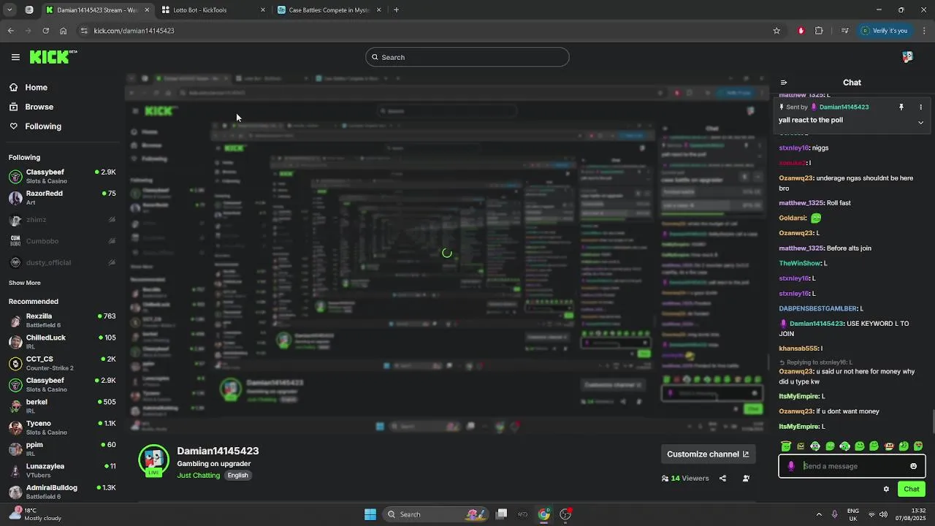
Task: Click DABPENSBESTGAMLBER username in chat
Action: coord(818,308)
